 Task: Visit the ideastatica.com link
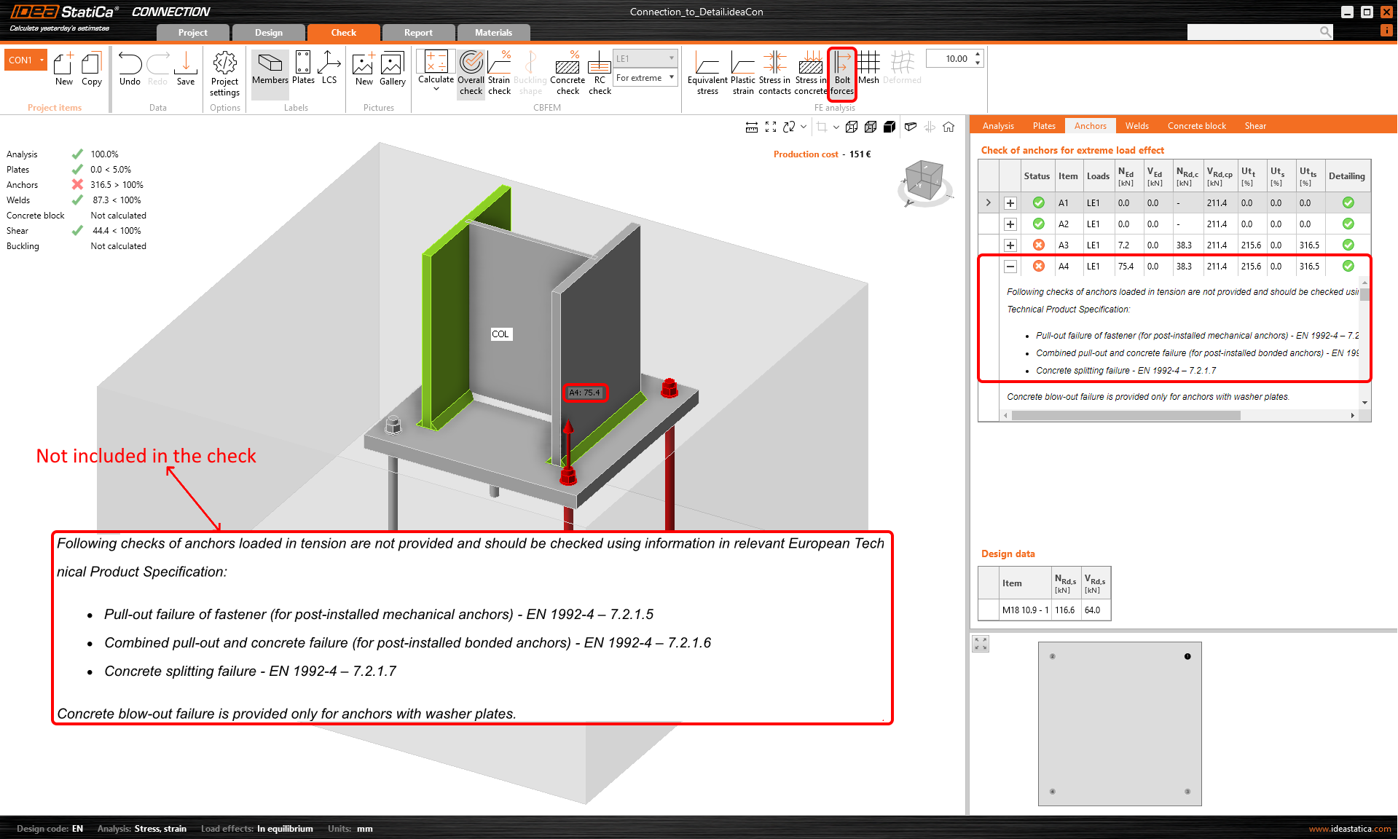pos(1351,828)
